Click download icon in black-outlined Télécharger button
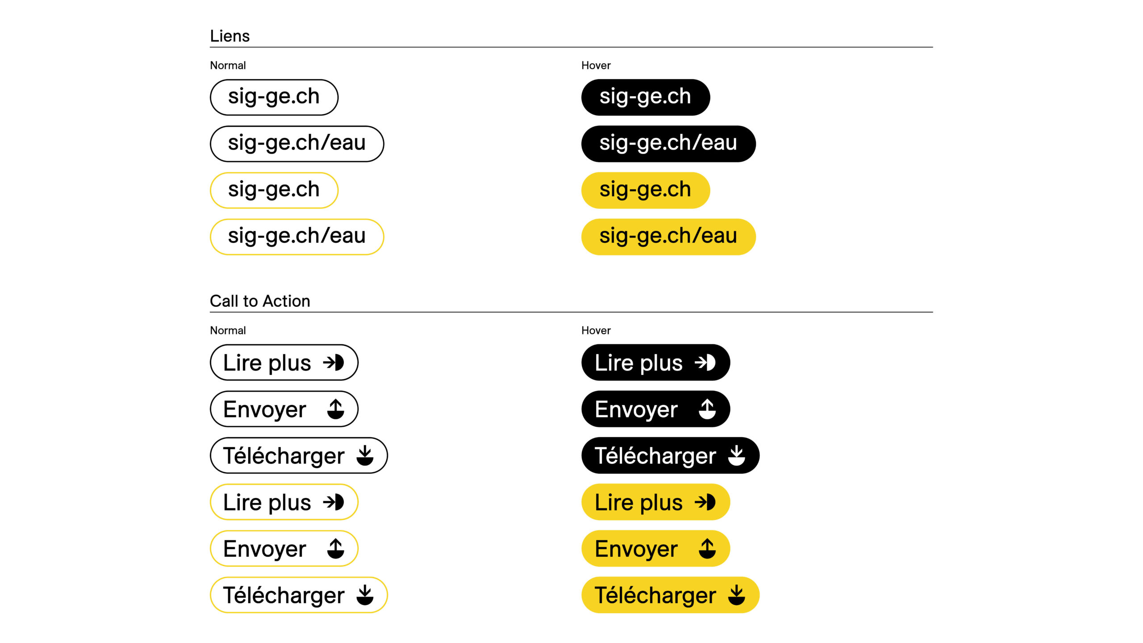1143x643 pixels. click(365, 455)
